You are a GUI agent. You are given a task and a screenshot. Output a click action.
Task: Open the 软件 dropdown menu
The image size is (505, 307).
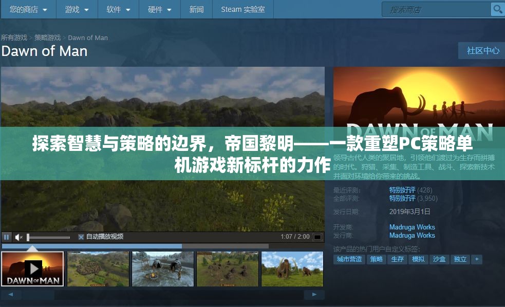[x=119, y=9]
